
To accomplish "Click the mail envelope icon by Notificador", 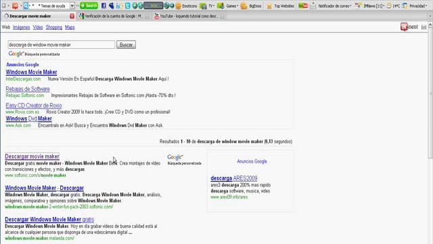I will (313, 6).
